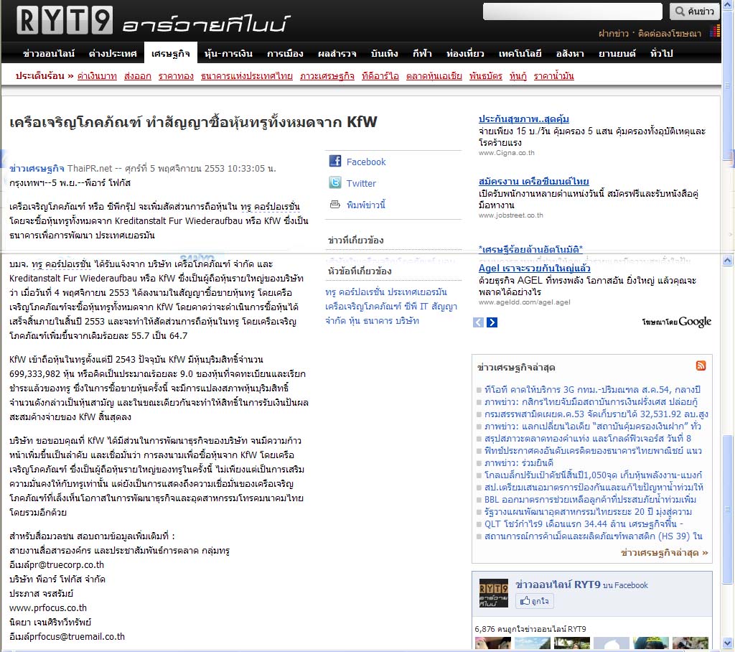The height and width of the screenshot is (652, 735).
Task: Click the เครือเจริญโภคภัณฑ์ related tag
Action: coord(364,307)
